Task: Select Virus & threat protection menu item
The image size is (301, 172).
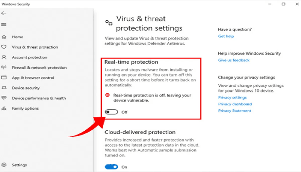Action: click(x=35, y=47)
